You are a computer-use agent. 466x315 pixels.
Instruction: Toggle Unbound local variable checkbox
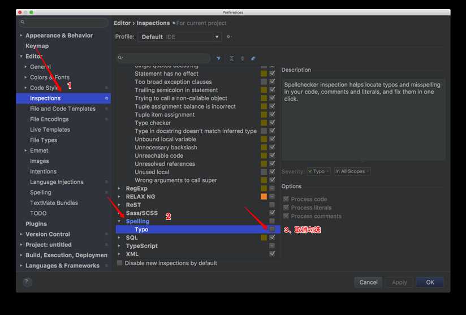click(272, 139)
